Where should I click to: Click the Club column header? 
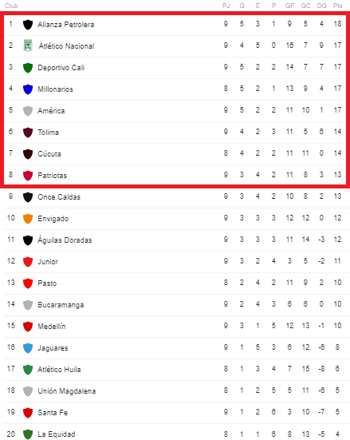(11, 6)
